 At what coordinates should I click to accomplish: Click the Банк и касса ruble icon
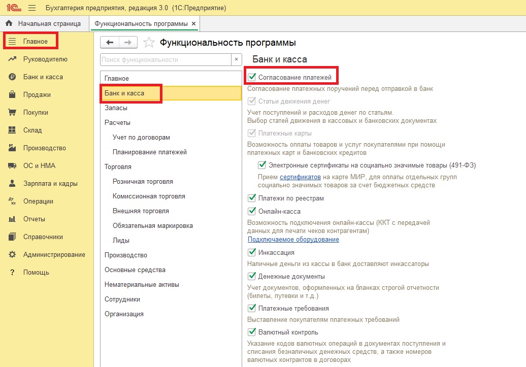tap(12, 77)
